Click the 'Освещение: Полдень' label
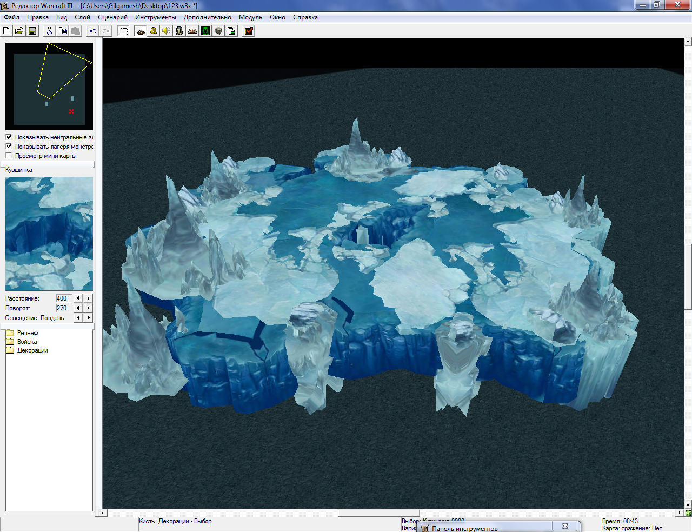This screenshot has width=692, height=532. click(35, 318)
